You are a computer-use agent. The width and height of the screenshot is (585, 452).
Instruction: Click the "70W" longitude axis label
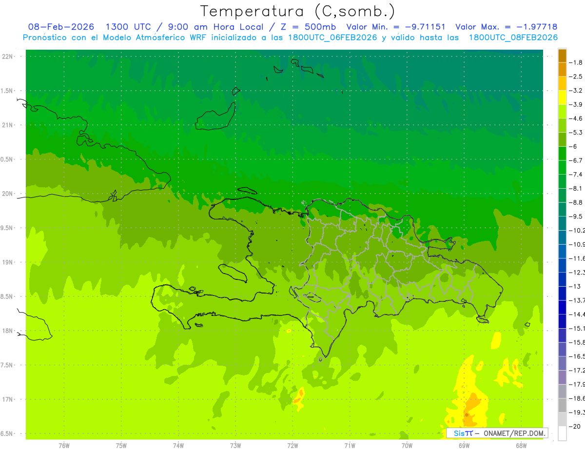407,445
